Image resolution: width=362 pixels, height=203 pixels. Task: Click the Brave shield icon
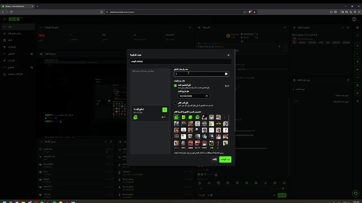coord(250,12)
